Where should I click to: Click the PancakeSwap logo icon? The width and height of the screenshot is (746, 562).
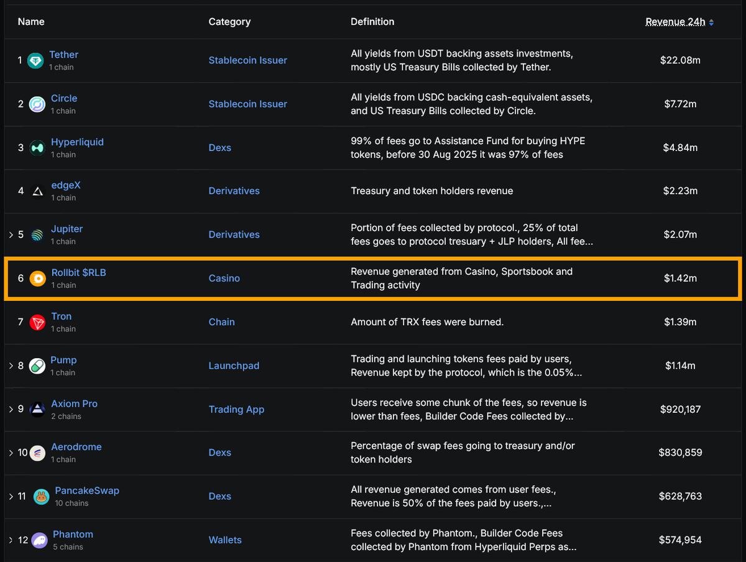click(x=42, y=497)
